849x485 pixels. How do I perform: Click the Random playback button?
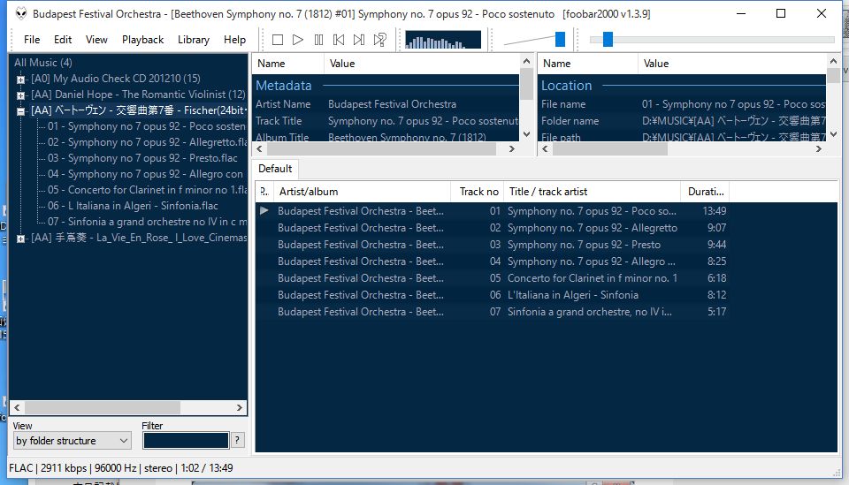pos(379,40)
